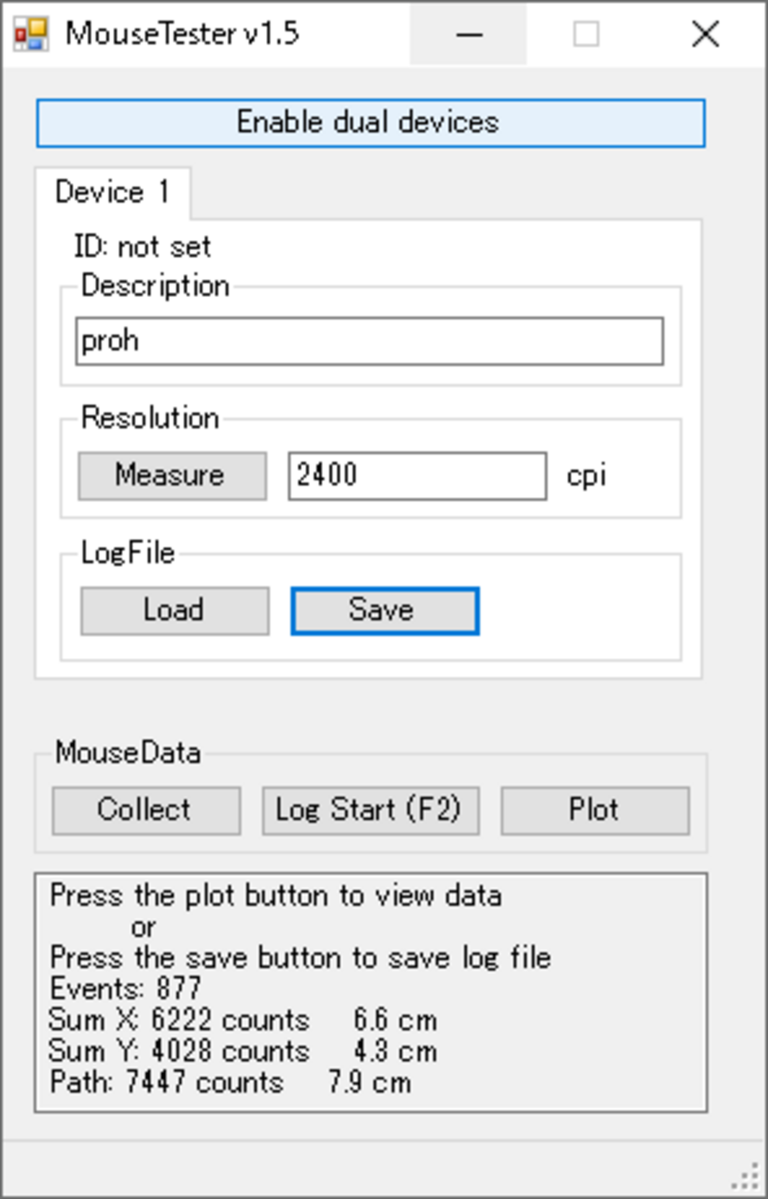This screenshot has width=768, height=1199.
Task: Click the MouseTester app icon in title bar
Action: coord(31,34)
